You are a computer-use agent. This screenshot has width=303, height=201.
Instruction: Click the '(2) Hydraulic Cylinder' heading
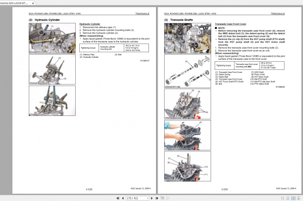pyautogui.click(x=44, y=20)
